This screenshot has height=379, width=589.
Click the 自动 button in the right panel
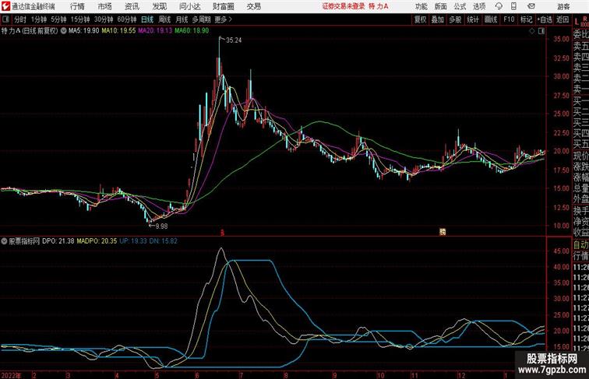pyautogui.click(x=580, y=244)
